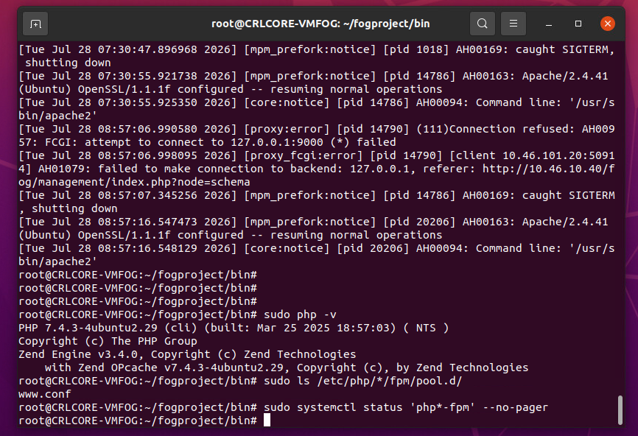Click the '[core:notice] [pid 20206]' entry
This screenshot has height=436, width=638.
coord(326,248)
